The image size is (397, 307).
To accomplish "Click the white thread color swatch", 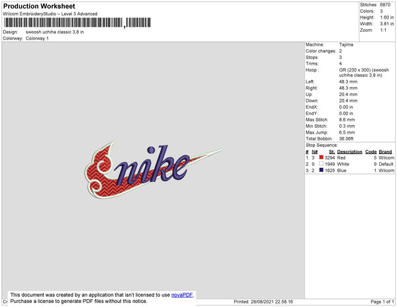I will 322,163.
